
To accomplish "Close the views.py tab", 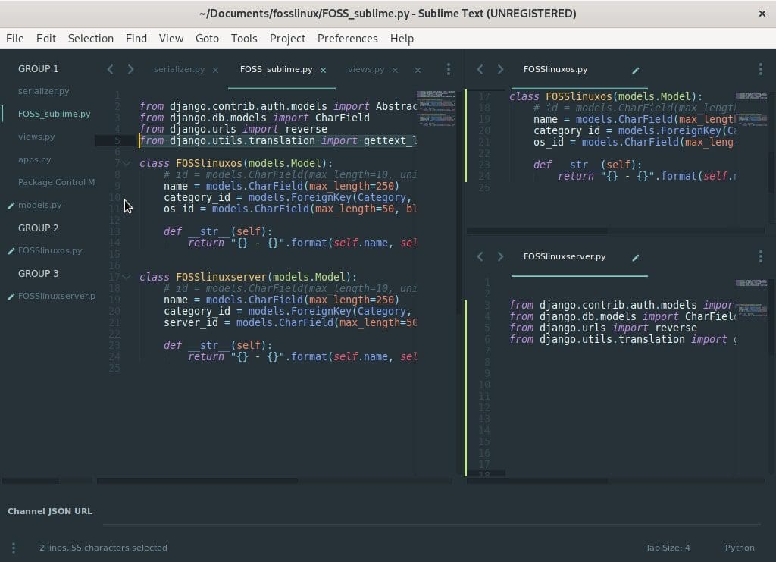I will click(395, 70).
